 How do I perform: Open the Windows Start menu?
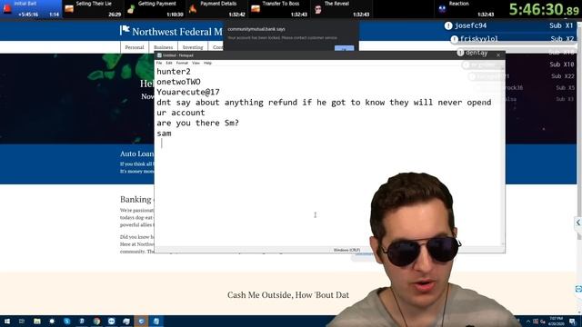tap(6, 321)
